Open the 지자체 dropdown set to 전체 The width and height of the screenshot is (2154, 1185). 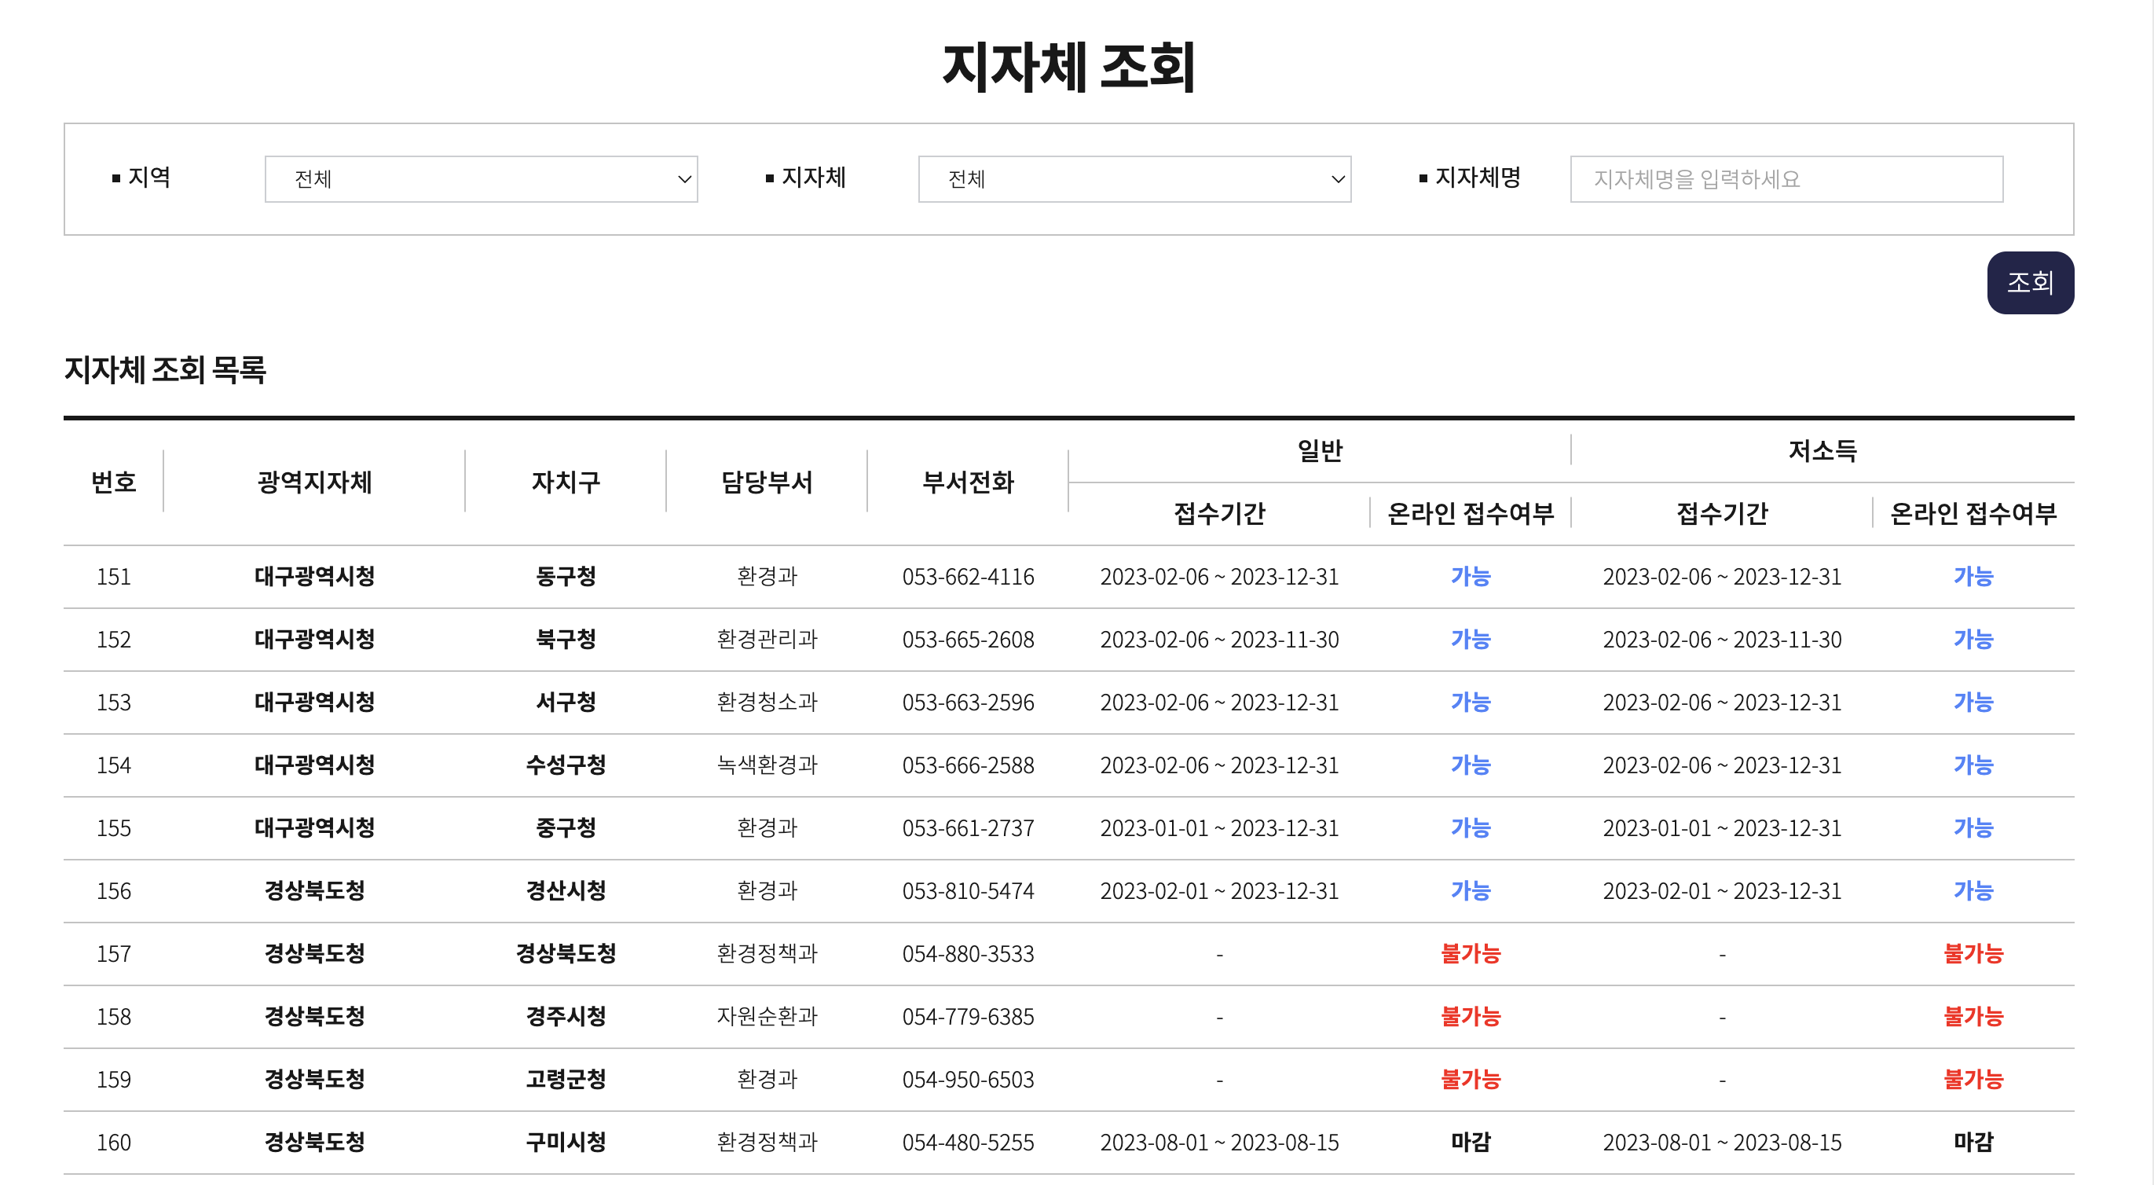[x=1134, y=179]
